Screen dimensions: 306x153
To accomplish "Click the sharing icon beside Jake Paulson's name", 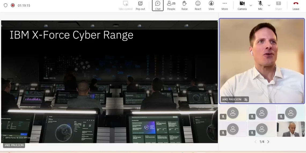I will [246, 99].
